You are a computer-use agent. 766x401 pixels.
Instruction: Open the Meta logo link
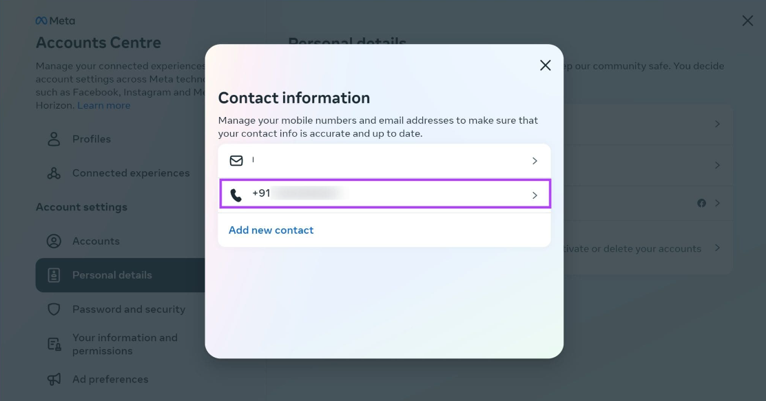point(55,21)
